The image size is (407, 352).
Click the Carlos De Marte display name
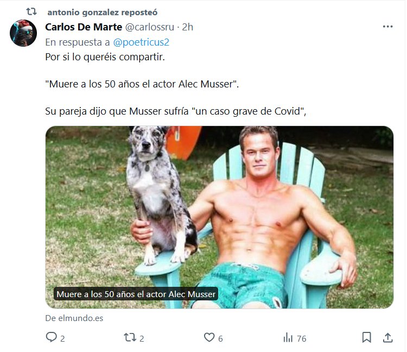pyautogui.click(x=84, y=27)
